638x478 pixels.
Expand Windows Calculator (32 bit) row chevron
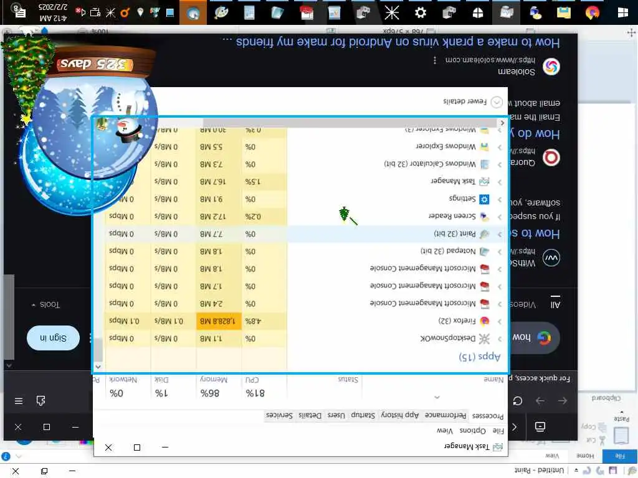tap(500, 164)
